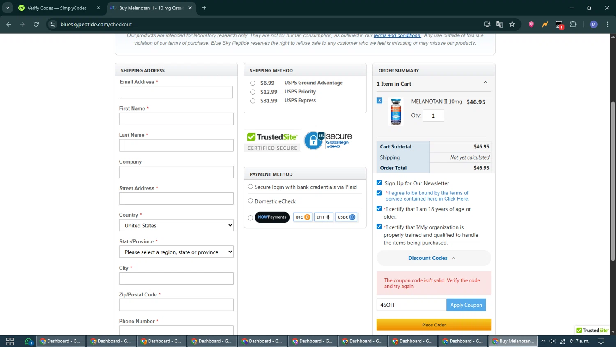Image resolution: width=616 pixels, height=347 pixels.
Task: Click the BTC bitcoin payment icon
Action: coord(303,217)
